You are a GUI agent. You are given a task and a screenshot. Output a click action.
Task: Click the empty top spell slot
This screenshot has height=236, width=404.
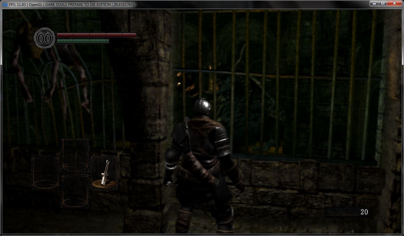point(75,155)
